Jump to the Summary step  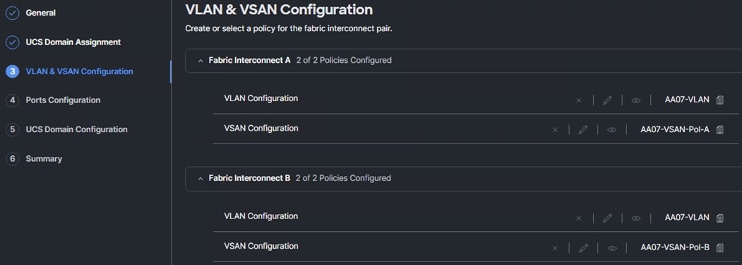(44, 159)
